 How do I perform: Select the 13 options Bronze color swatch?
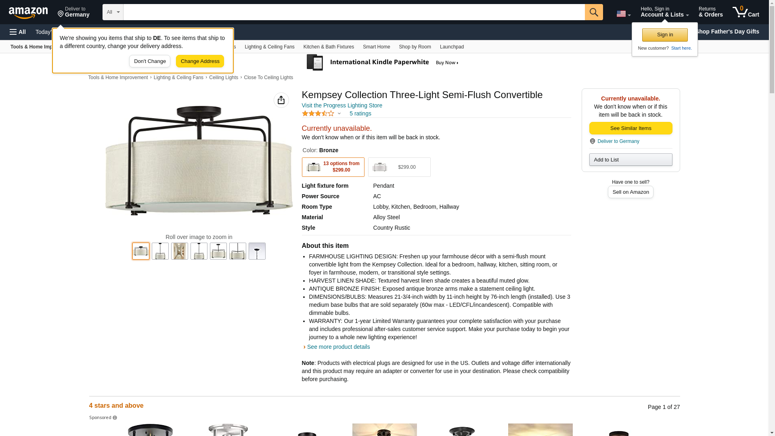(x=333, y=167)
